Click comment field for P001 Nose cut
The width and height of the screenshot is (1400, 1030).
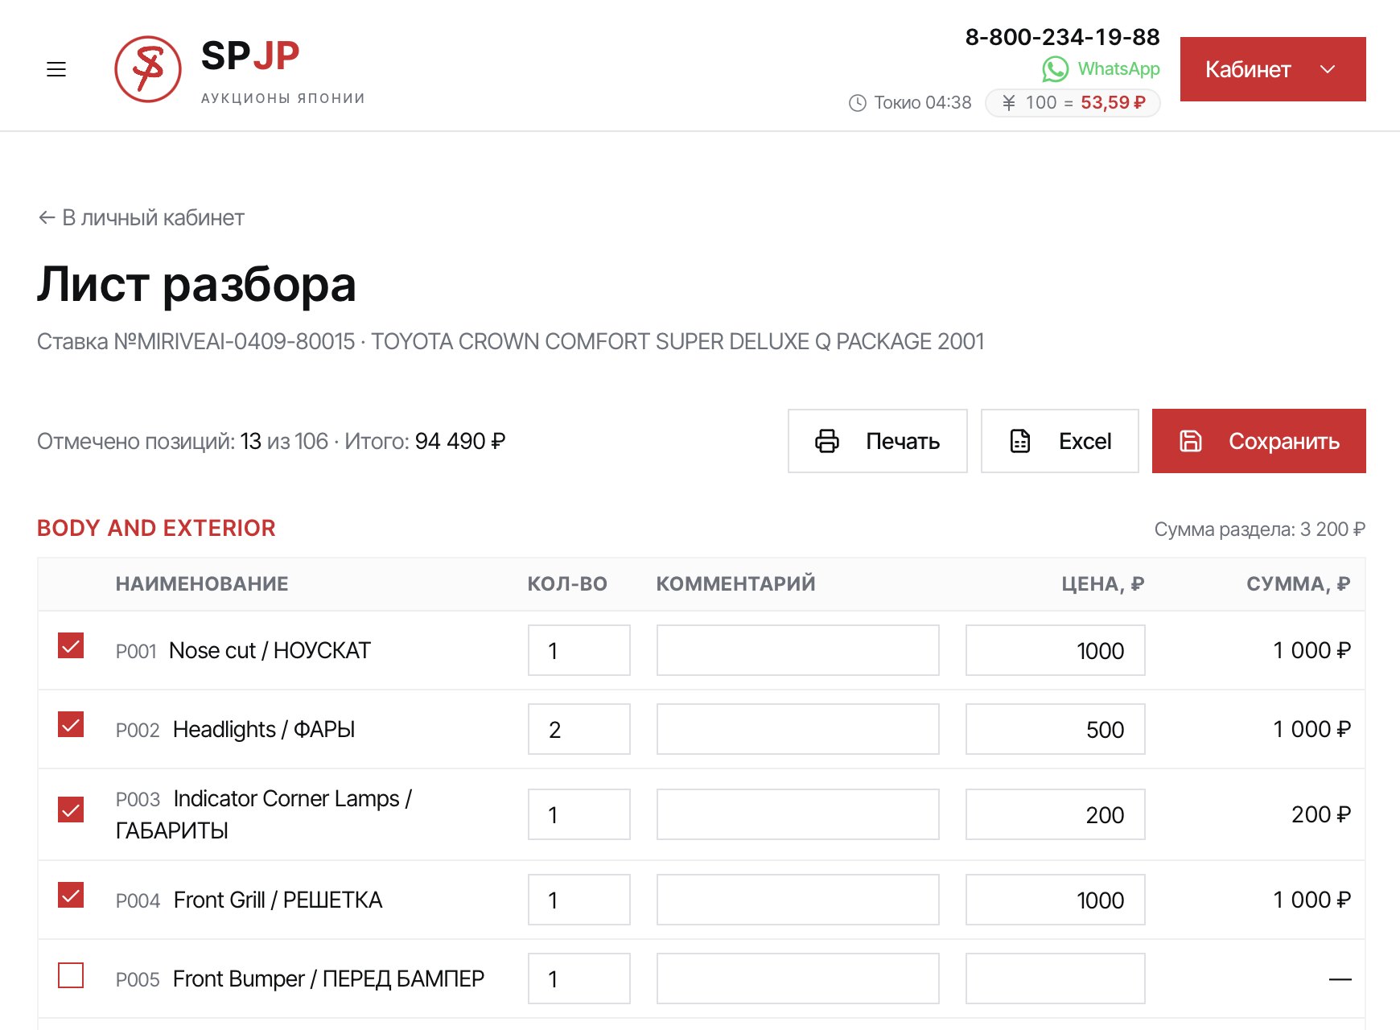point(798,650)
